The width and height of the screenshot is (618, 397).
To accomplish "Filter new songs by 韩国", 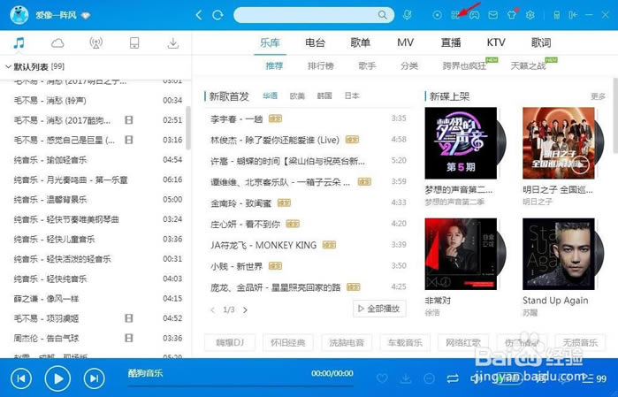I will click(324, 95).
